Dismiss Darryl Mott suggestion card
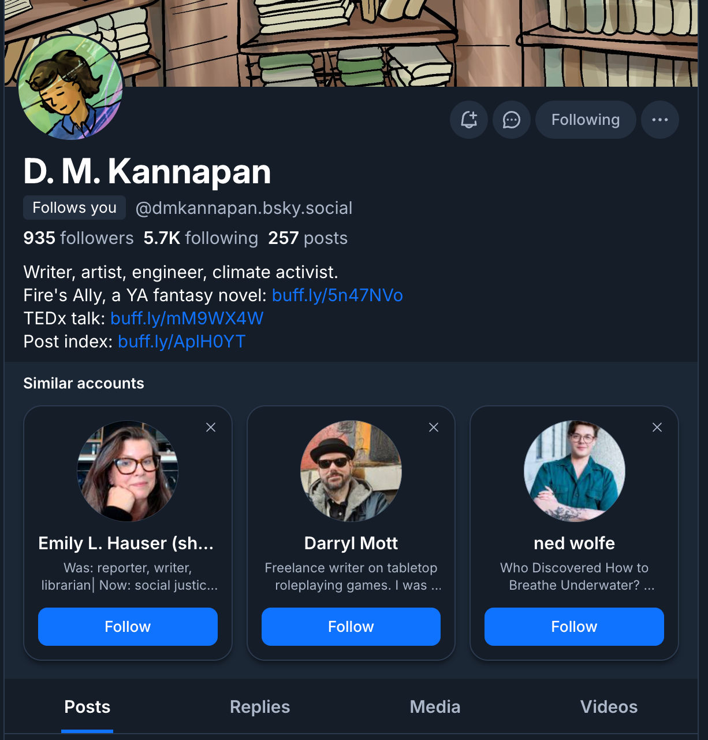 (434, 427)
